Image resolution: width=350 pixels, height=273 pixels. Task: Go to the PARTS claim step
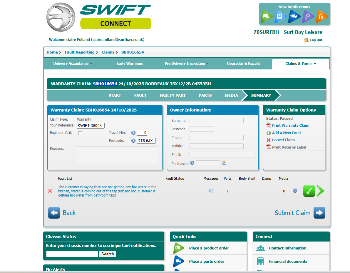205,95
